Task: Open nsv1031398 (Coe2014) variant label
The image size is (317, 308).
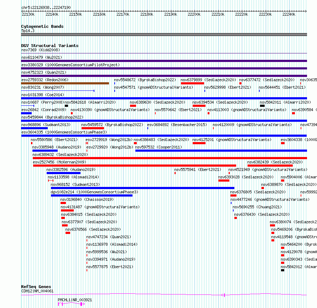Action: click(x=43, y=95)
